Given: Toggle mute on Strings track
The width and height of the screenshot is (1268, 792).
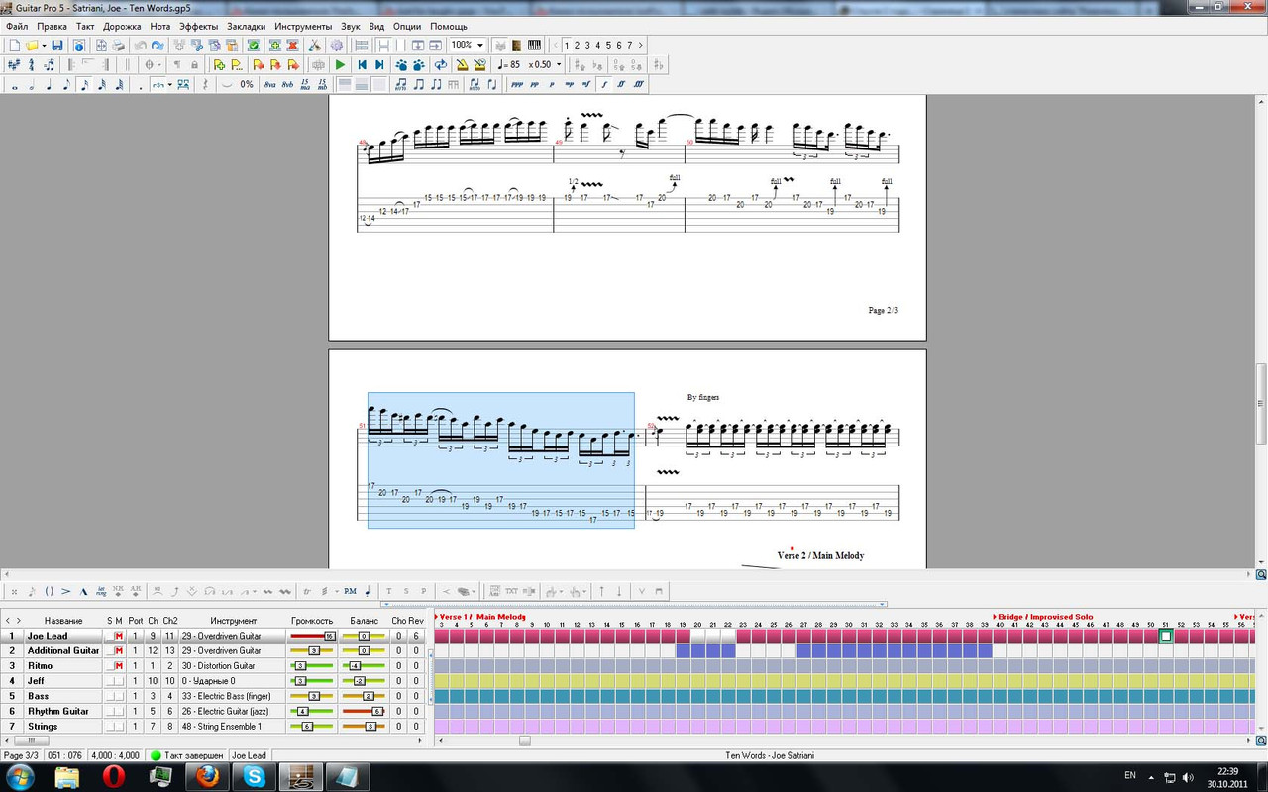Looking at the screenshot, I should pyautogui.click(x=118, y=726).
